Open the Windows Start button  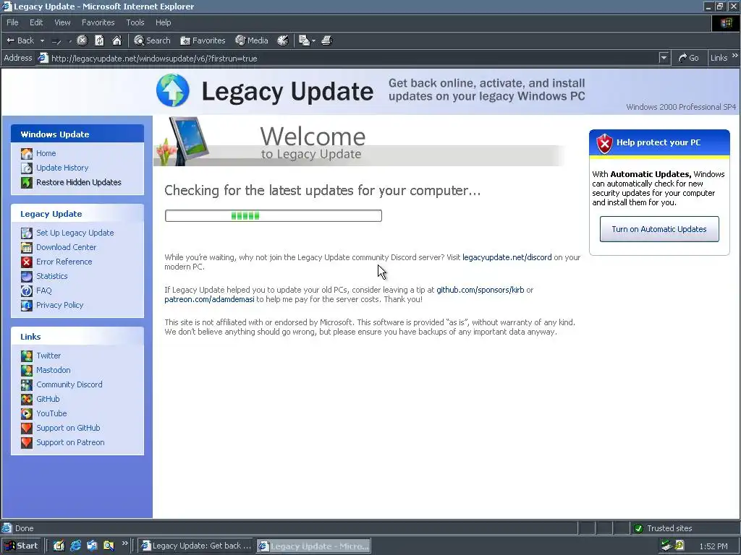(x=21, y=546)
